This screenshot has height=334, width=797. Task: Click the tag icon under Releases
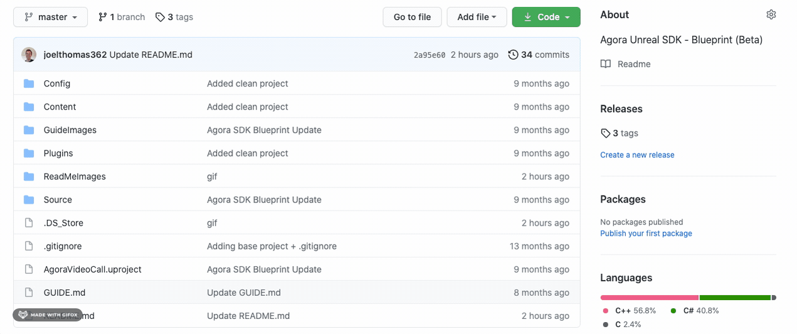coord(605,133)
